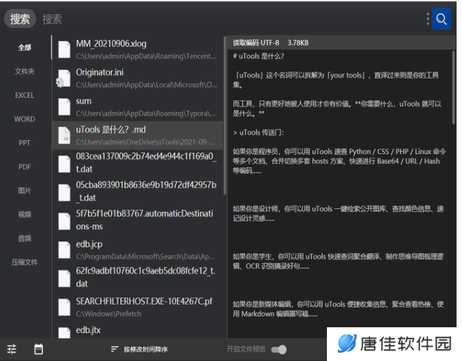462x361 pixels.
Task: Select the PPT category tab
Action: click(25, 143)
